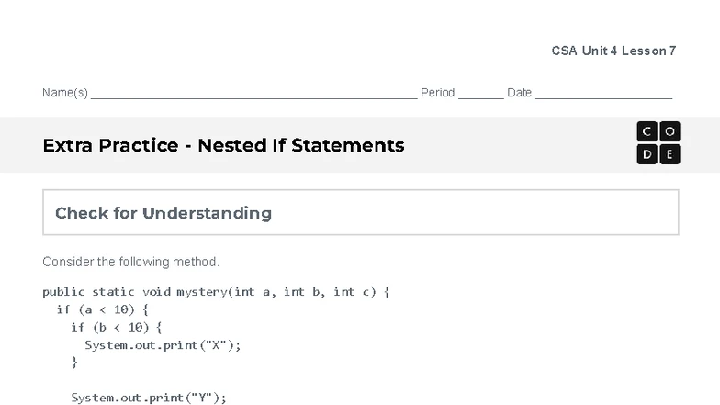Click the Date label text

tap(519, 93)
